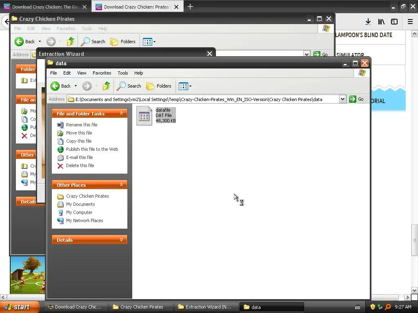Screen dimensions: 418x313
Task: Click Up folder icon in data window
Action: (107, 86)
